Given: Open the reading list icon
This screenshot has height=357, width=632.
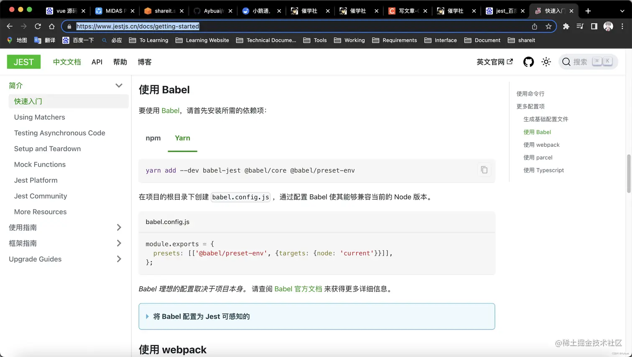Looking at the screenshot, I should [580, 26].
